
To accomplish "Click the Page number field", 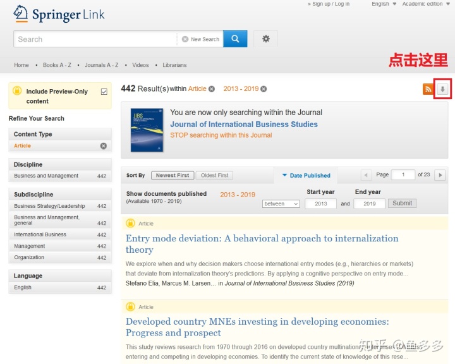I will pyautogui.click(x=403, y=175).
